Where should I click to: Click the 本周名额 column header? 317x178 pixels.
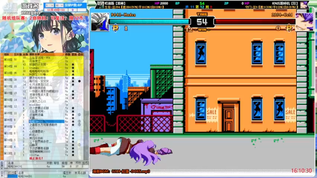click(80, 173)
